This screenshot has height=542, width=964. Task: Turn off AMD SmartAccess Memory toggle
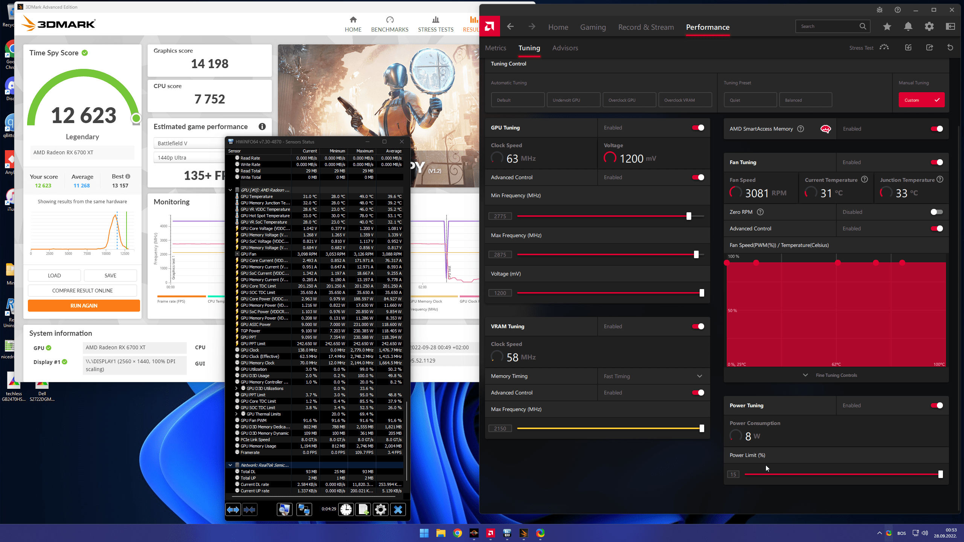click(936, 129)
